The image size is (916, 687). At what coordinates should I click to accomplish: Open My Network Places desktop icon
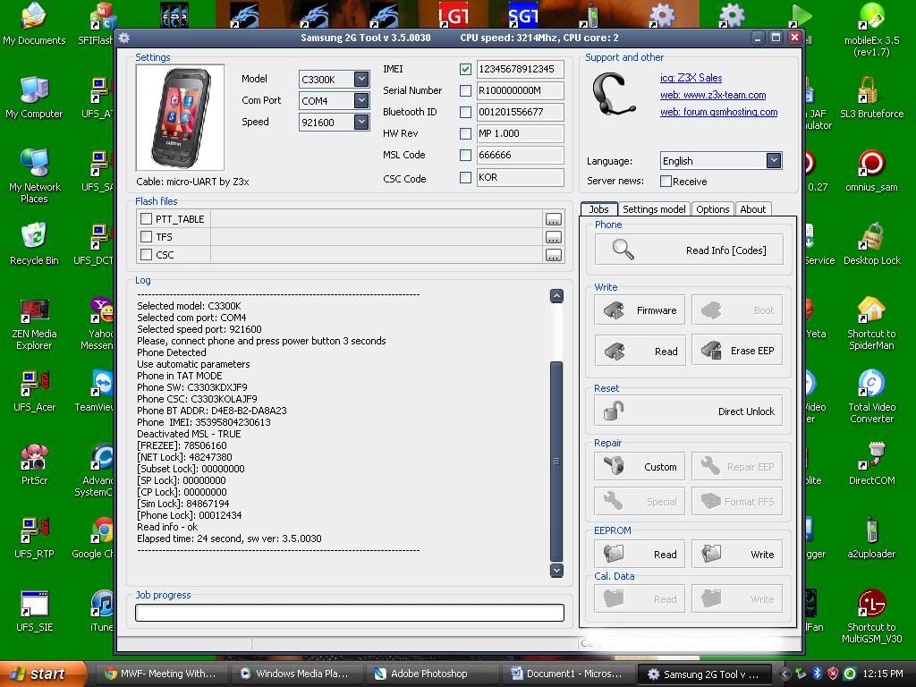pos(34,176)
